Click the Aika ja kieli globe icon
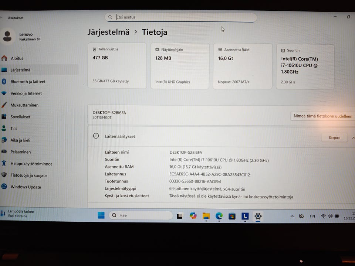Screen dimensions: 355x266 click(x=4, y=140)
